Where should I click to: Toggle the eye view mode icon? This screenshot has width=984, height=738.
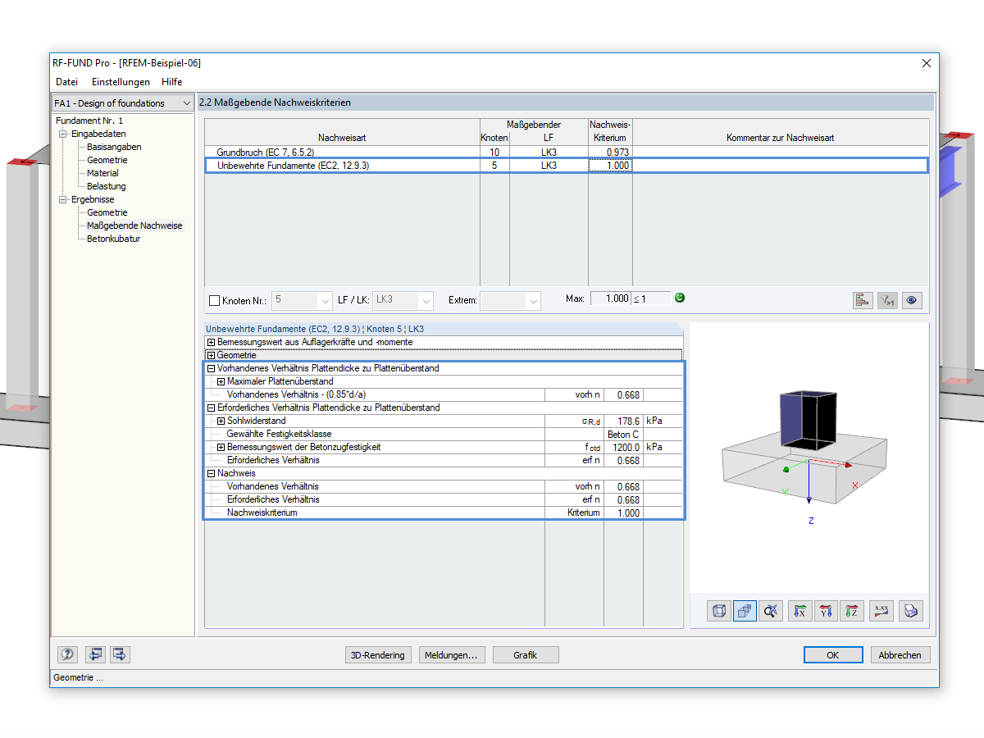pyautogui.click(x=911, y=300)
